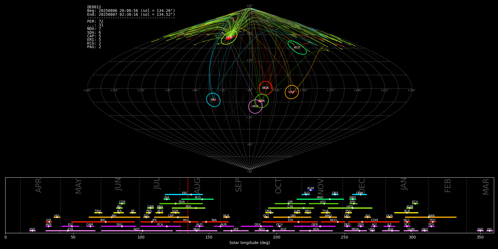Click the '...: 31' sporadic count entry

click(x=95, y=25)
